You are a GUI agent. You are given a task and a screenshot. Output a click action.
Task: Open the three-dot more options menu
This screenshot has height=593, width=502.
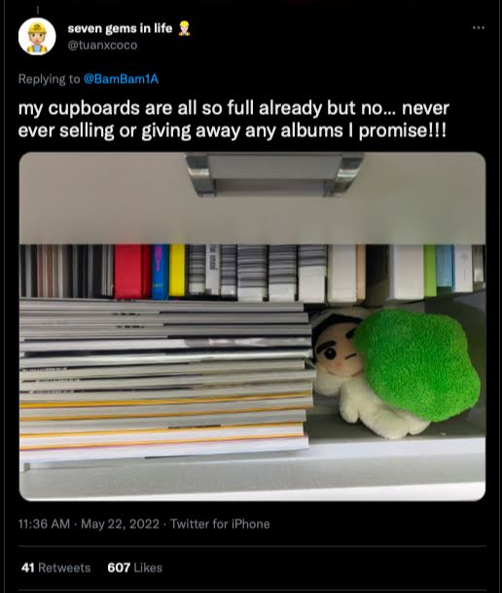click(x=479, y=27)
